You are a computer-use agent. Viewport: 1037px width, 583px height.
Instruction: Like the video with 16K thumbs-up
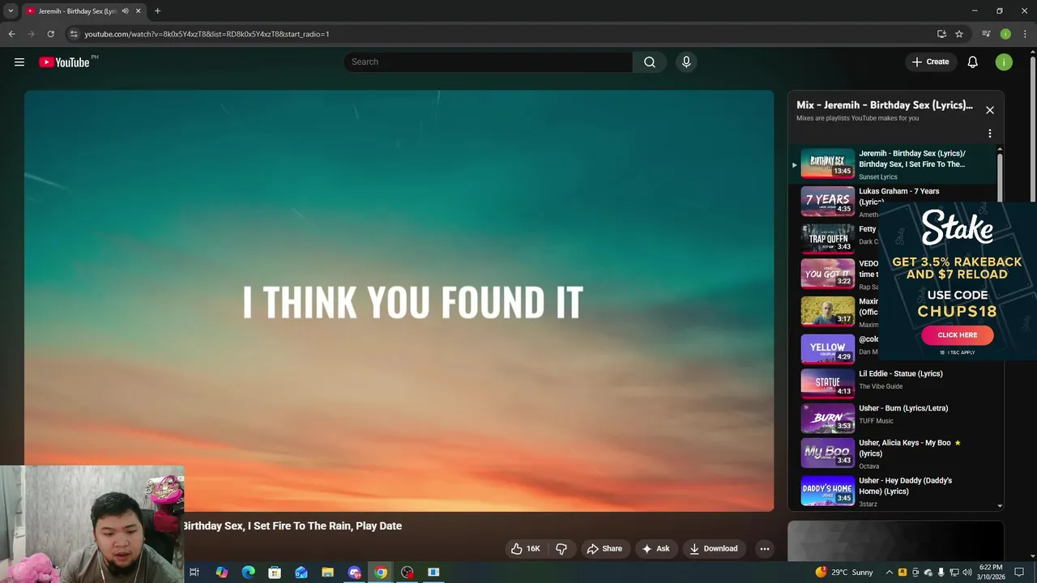525,549
